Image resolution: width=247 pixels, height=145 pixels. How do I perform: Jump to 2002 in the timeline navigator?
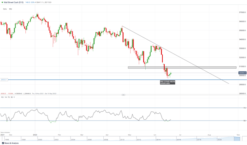click(x=56, y=139)
